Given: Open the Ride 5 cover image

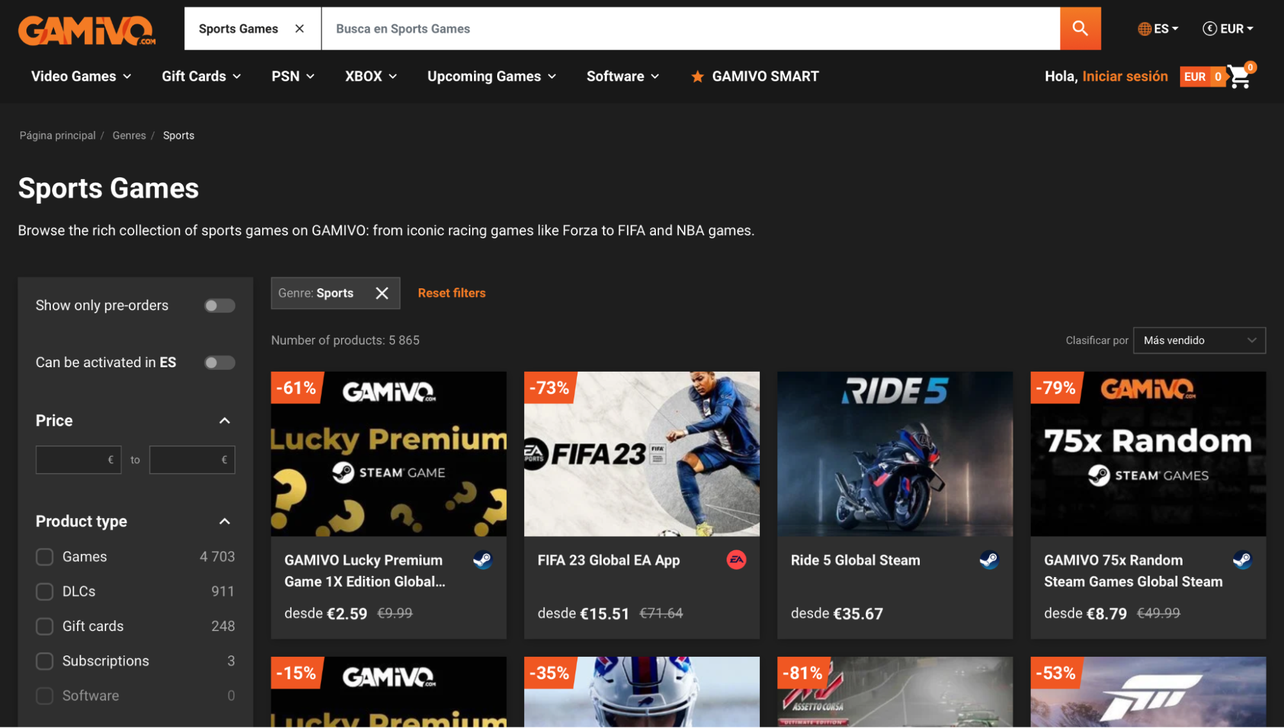Looking at the screenshot, I should point(895,454).
